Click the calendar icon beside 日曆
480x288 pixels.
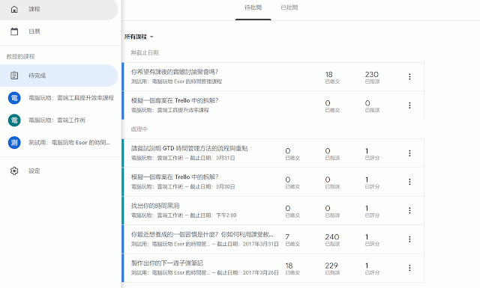[x=14, y=31]
